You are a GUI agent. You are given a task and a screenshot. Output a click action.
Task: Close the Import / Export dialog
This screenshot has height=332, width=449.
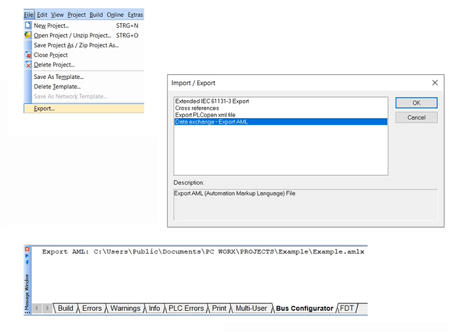(x=435, y=83)
